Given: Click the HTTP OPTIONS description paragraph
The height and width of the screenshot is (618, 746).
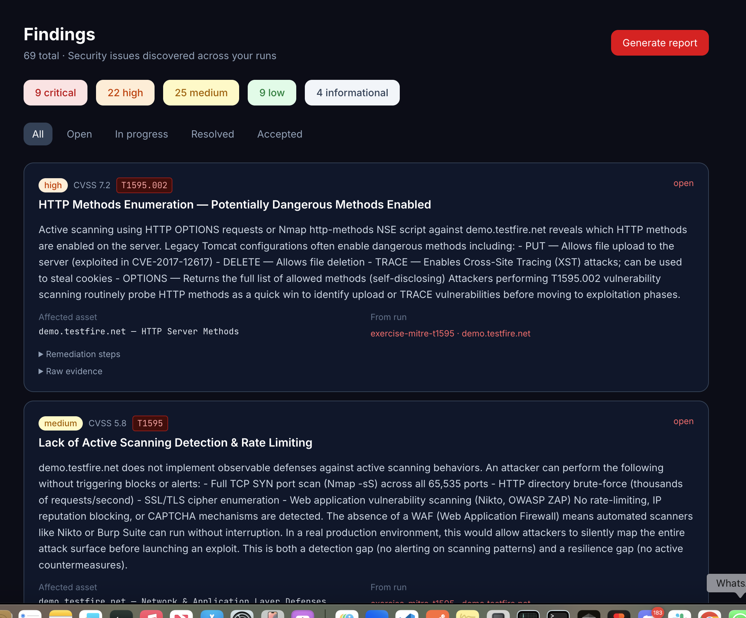Looking at the screenshot, I should 363,262.
